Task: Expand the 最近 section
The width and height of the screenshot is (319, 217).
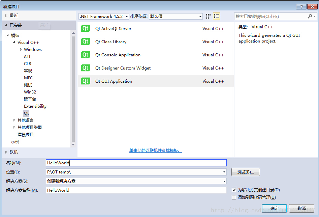Action: [6, 16]
